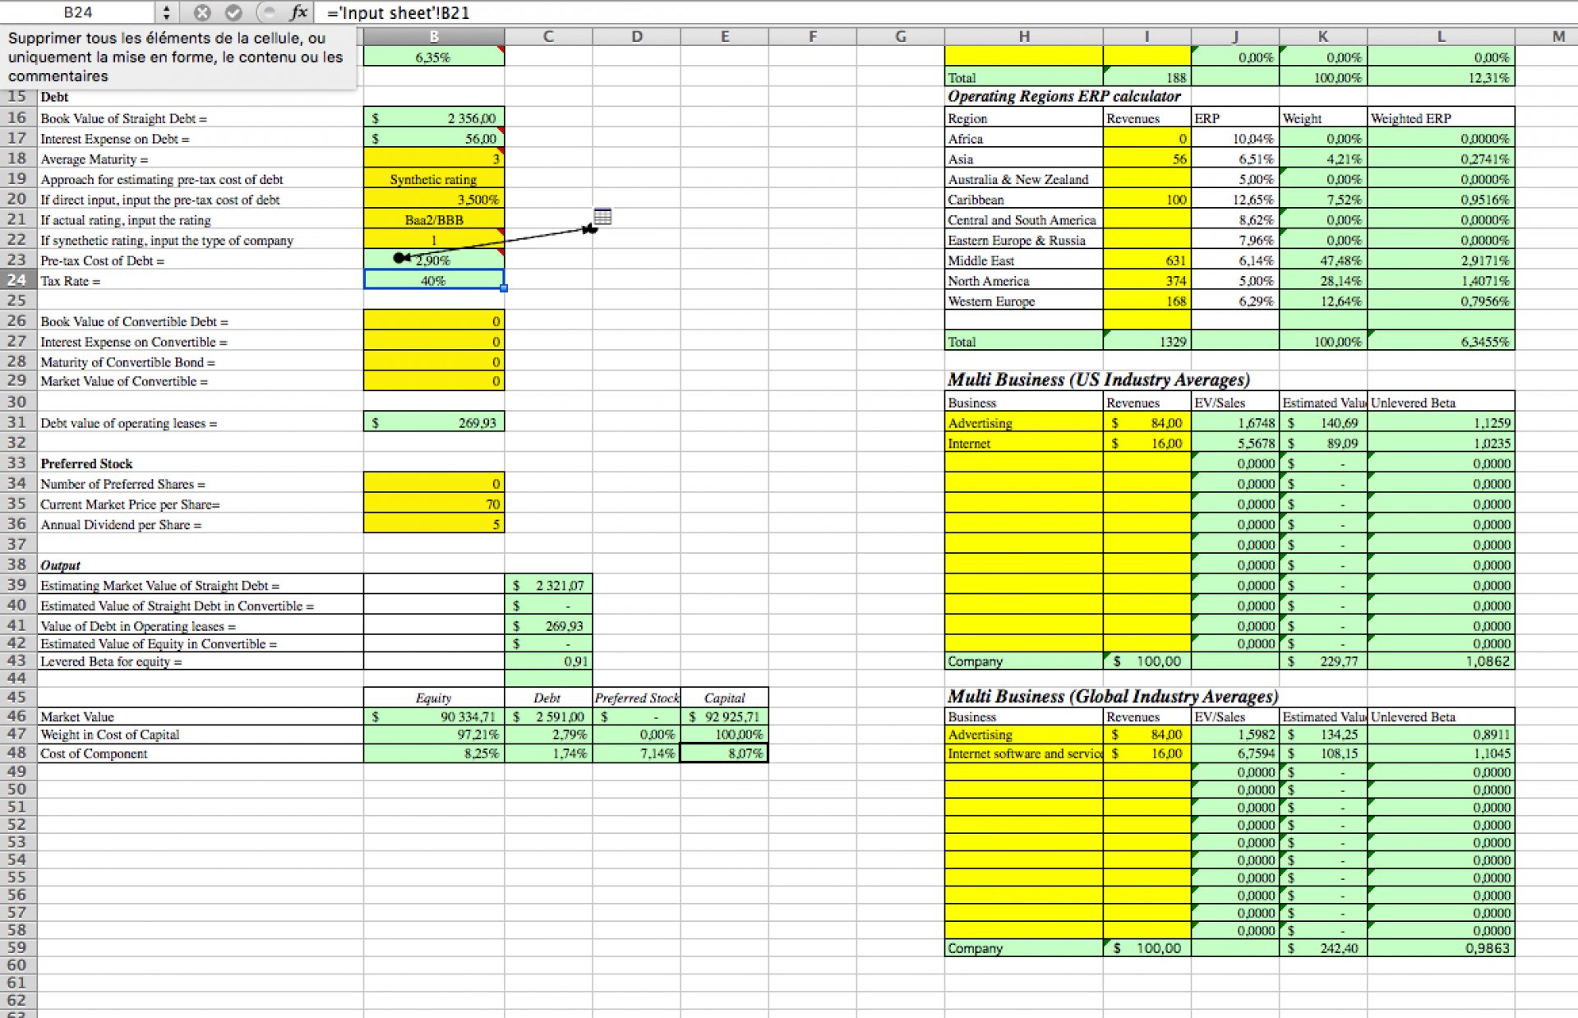
Task: Select column H header
Action: click(x=1024, y=36)
